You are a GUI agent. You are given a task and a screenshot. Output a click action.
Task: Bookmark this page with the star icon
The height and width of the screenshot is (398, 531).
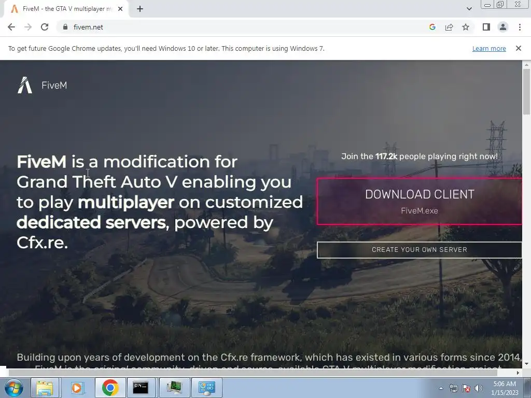(466, 27)
